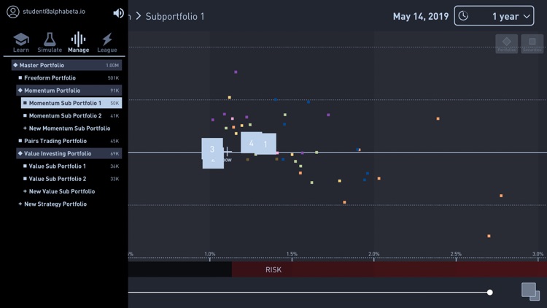
Task: Click the clock icon in range selector
Action: (463, 16)
